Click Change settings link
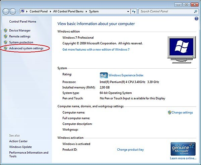The image size is (201, 165). coord(182,112)
